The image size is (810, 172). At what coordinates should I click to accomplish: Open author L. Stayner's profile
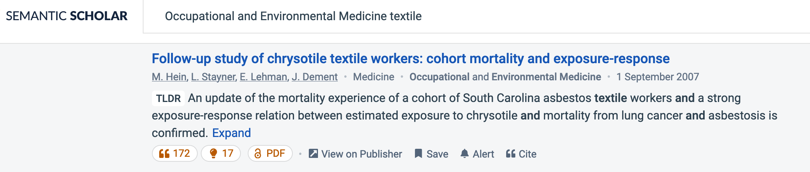[213, 77]
